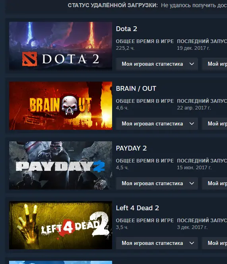Click chevron arrow in PAYDAY 2 statistics button
227x264 pixels.
[192, 183]
